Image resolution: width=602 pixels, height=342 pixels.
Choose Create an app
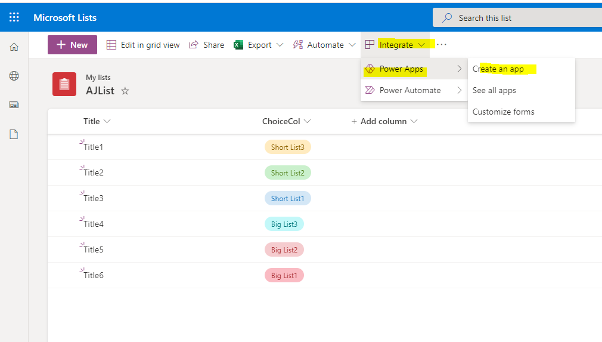[498, 69]
